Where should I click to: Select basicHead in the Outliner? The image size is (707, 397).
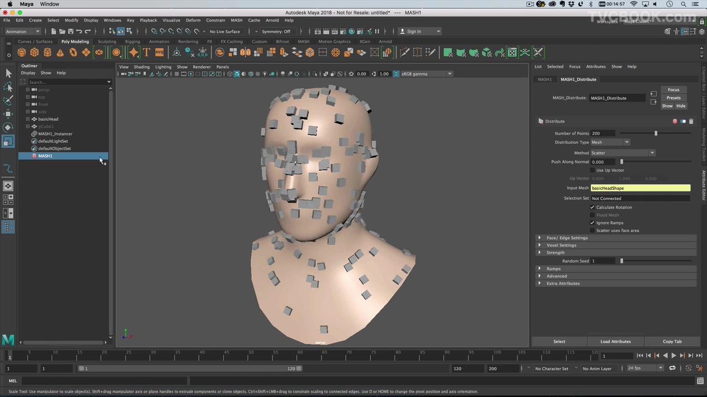point(48,119)
